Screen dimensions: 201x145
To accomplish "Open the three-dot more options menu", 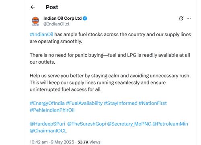I will click(x=189, y=18).
